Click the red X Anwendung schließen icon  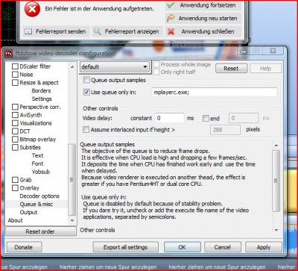coord(171,31)
